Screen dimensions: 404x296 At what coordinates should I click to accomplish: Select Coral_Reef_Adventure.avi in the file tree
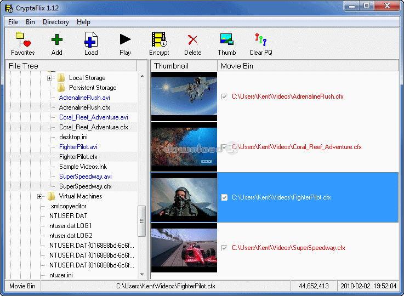coord(94,117)
